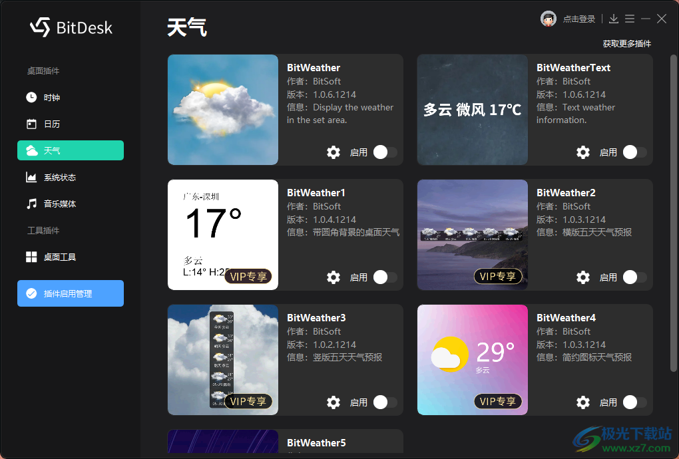
Task: Click the music note icon beside 音乐媒体
Action: (31, 204)
